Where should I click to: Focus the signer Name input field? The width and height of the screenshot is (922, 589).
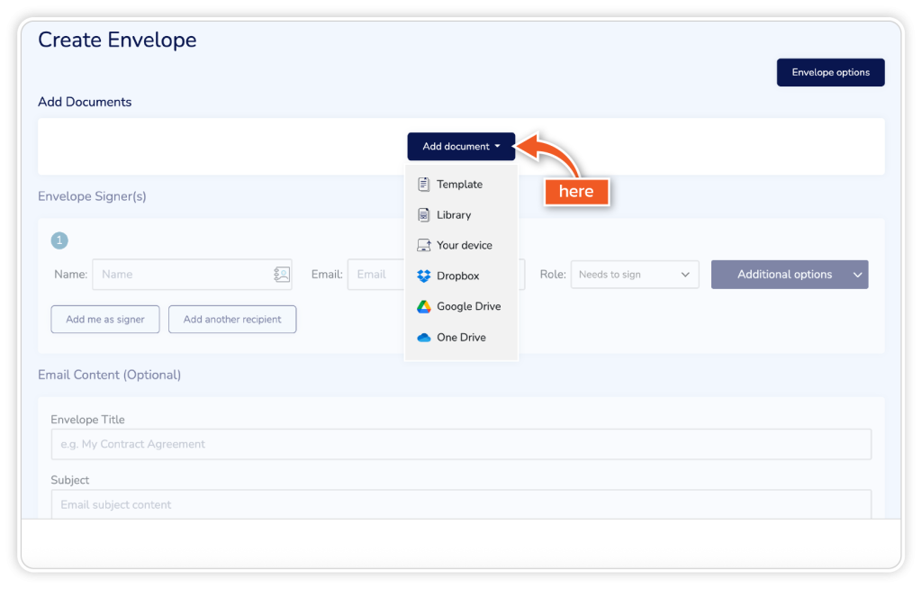tap(180, 275)
